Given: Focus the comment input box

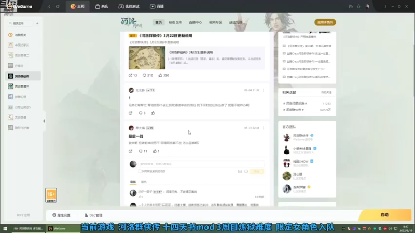Looking at the screenshot, I should coord(201,164).
